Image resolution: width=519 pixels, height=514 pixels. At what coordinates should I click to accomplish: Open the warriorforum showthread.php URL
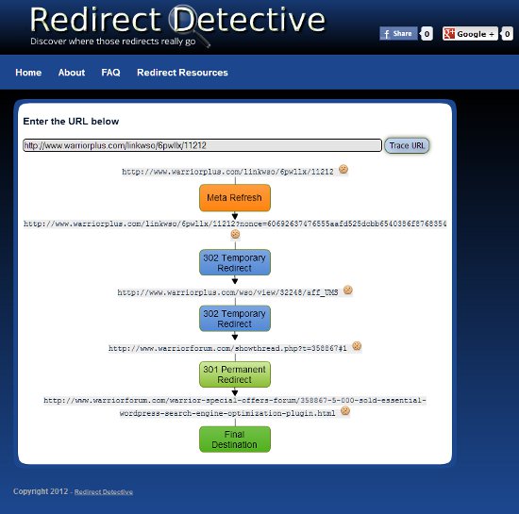coord(227,348)
